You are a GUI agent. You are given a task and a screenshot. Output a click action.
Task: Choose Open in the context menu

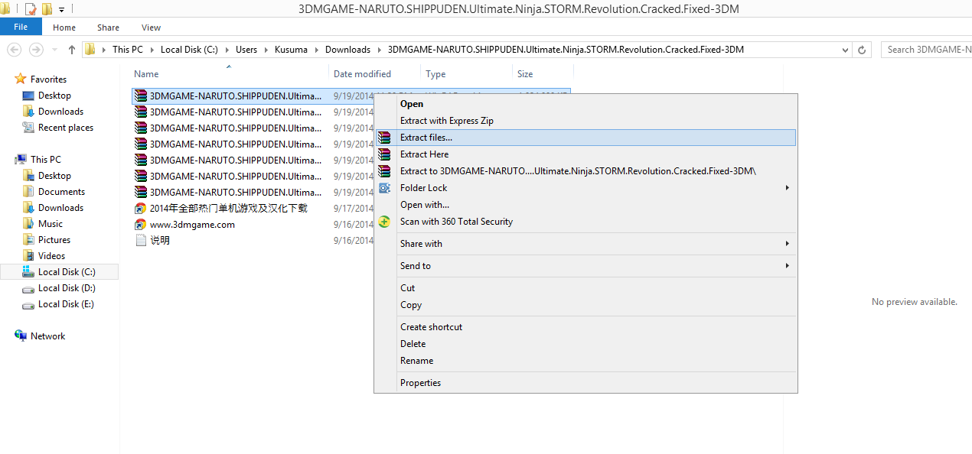[585, 104]
